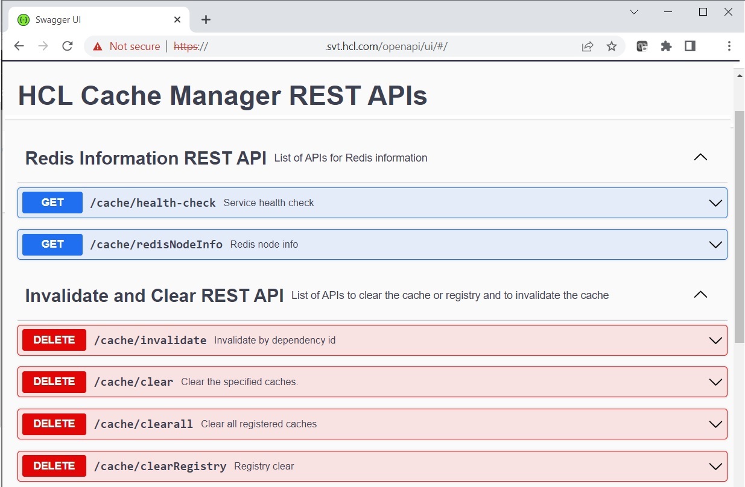
Task: Click the URL address bar field
Action: (362, 46)
